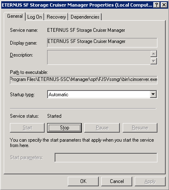This screenshot has height=190, width=169.
Task: Select the General tab
Action: tap(15, 16)
